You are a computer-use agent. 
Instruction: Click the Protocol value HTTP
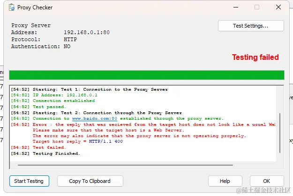70,39
